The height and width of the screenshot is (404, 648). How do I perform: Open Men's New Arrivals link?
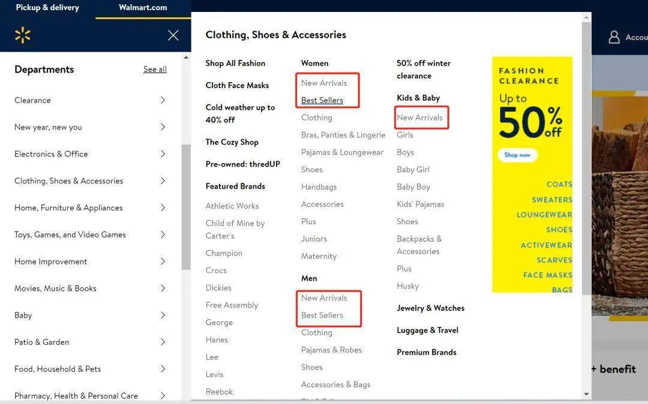point(324,298)
